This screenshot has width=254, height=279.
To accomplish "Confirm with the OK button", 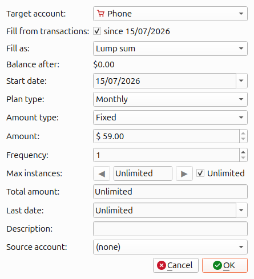I will [x=225, y=265].
